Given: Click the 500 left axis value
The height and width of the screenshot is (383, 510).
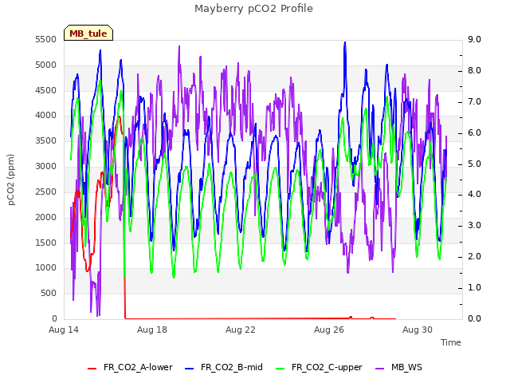Looking at the screenshot, I should point(49,293).
